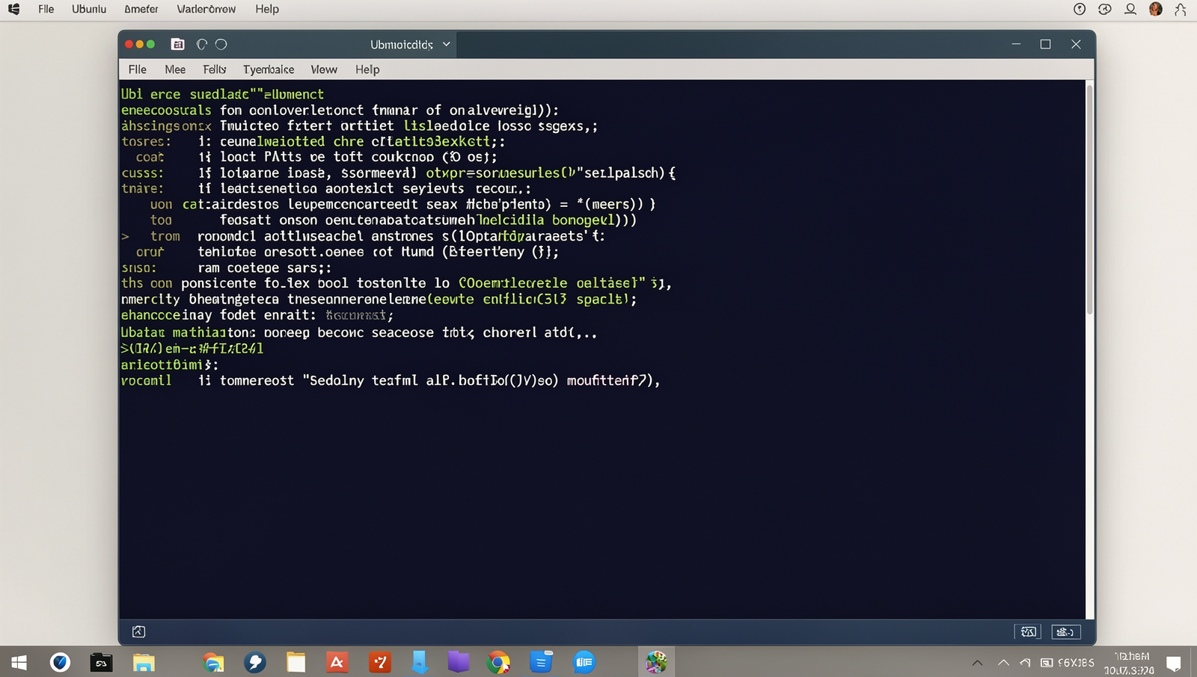The image size is (1197, 677).
Task: Open the Windows Start button
Action: 19,662
